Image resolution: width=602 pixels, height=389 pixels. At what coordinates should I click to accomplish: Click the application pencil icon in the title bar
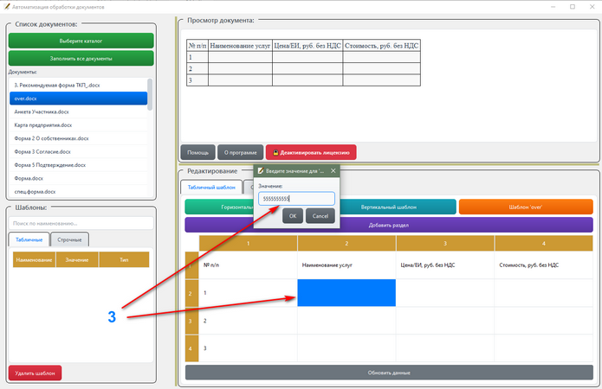pyautogui.click(x=7, y=7)
